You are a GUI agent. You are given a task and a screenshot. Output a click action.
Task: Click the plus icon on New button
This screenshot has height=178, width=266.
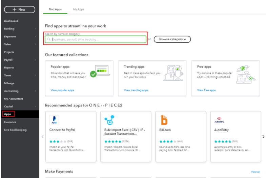15,9
